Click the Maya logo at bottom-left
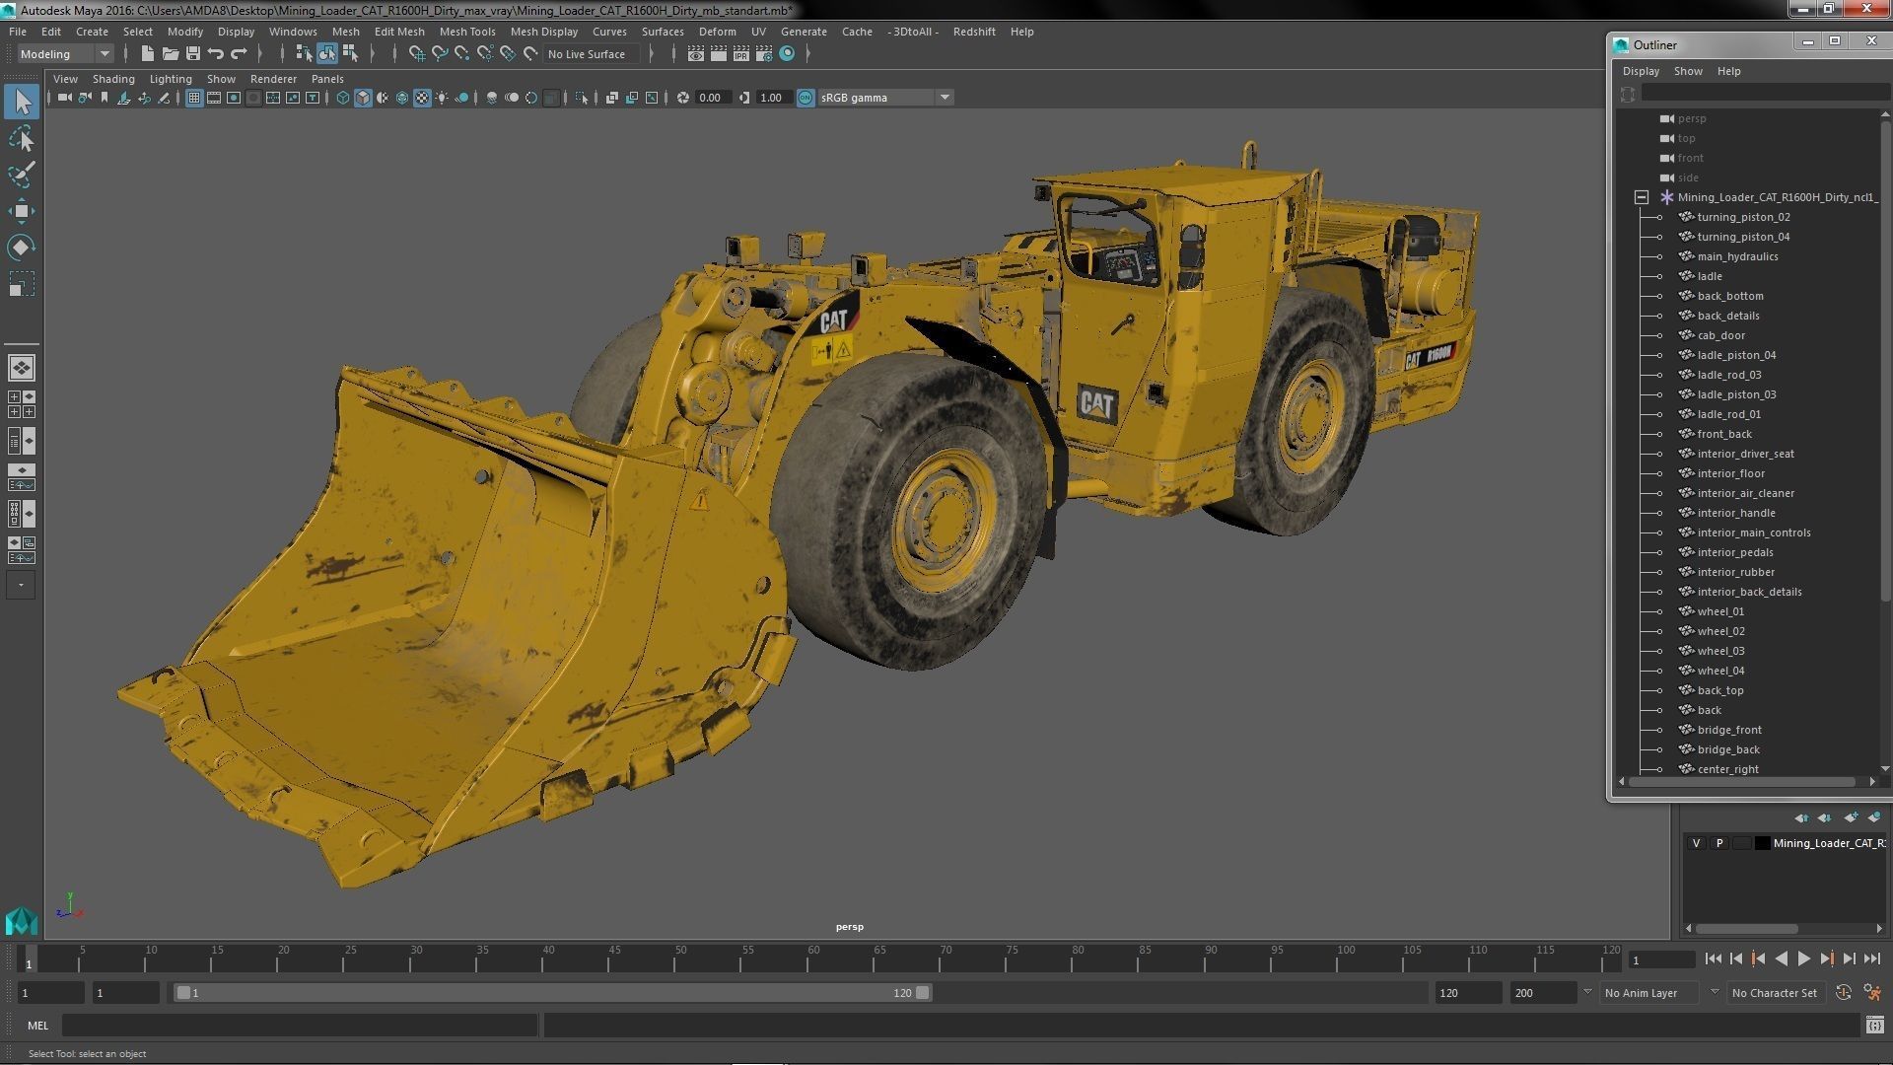1893x1065 pixels. (x=21, y=920)
